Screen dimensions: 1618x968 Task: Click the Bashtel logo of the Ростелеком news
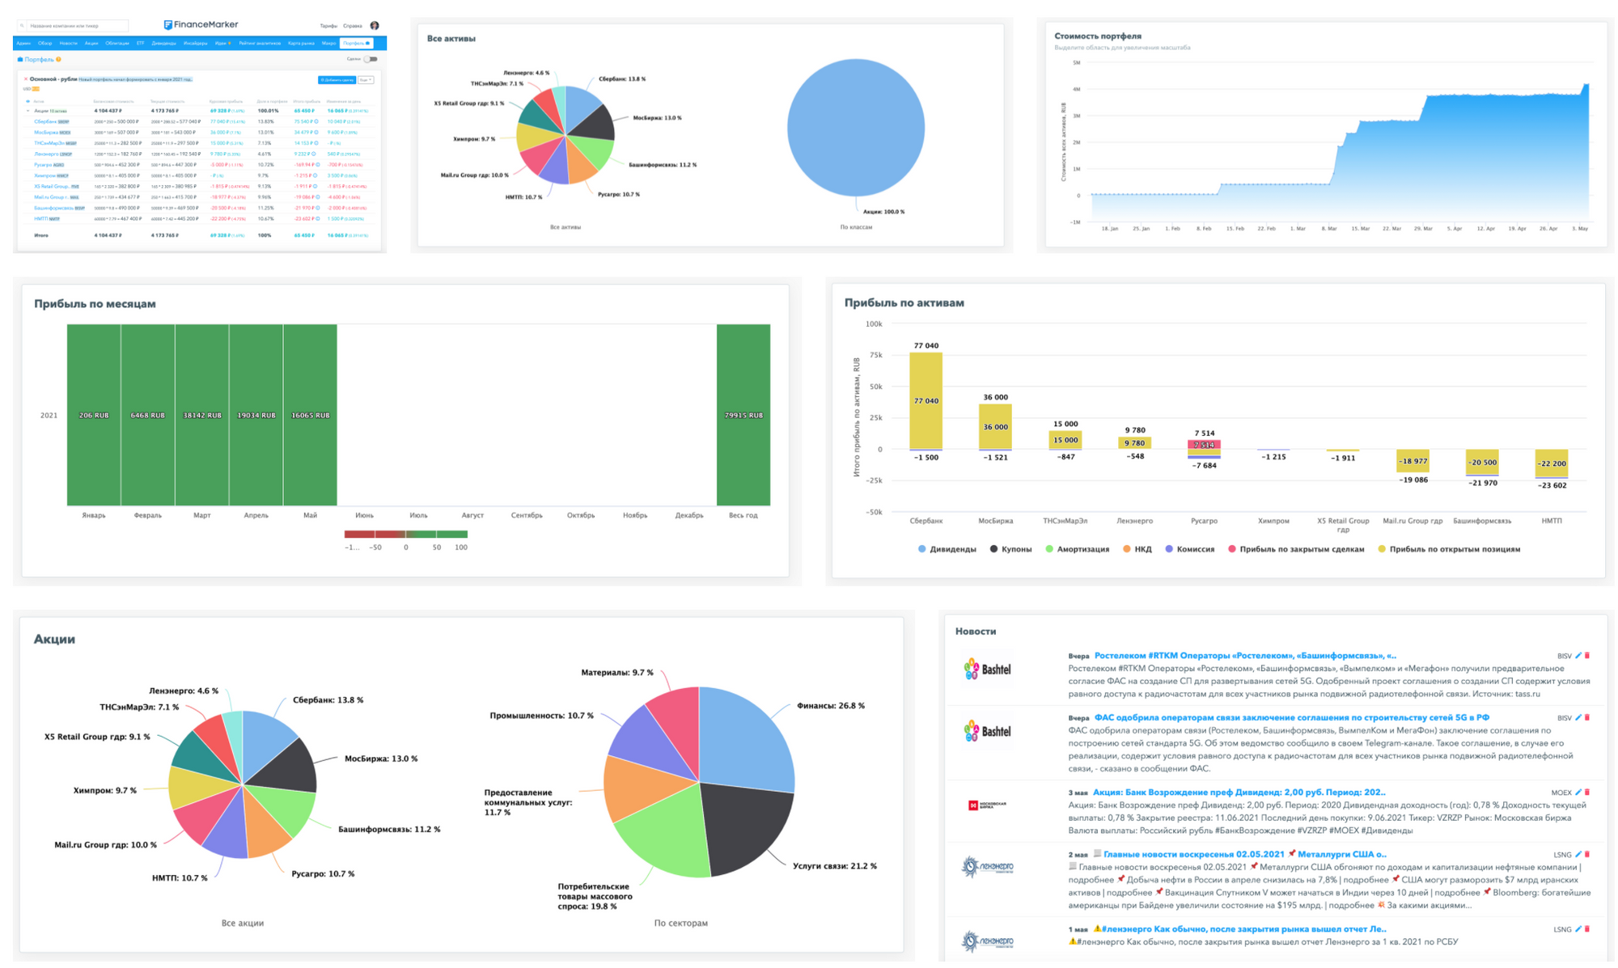(988, 669)
